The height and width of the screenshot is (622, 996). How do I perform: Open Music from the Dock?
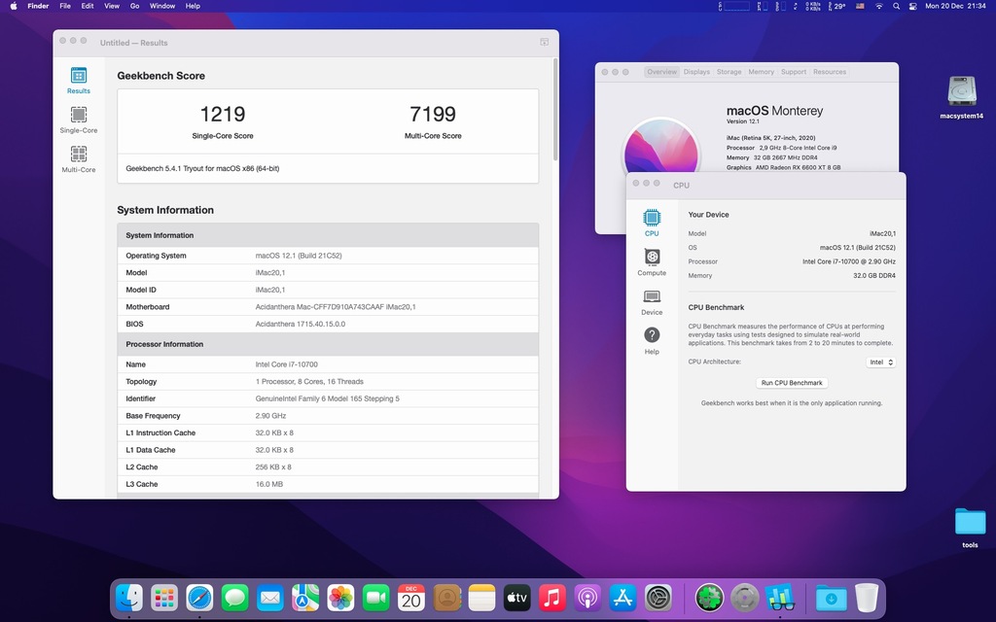(x=552, y=598)
